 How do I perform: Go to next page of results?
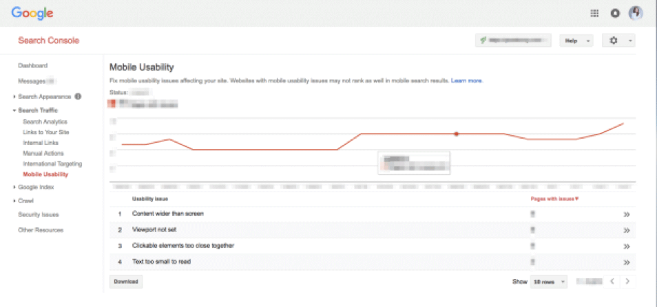click(627, 282)
